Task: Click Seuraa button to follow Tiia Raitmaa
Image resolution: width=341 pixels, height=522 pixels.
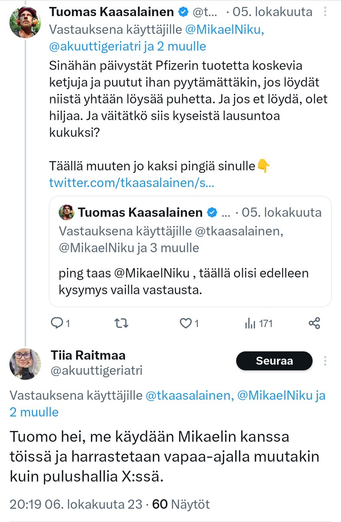Action: pos(274,361)
